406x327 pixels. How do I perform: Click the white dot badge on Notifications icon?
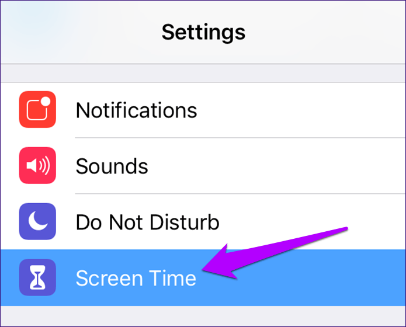(x=46, y=101)
